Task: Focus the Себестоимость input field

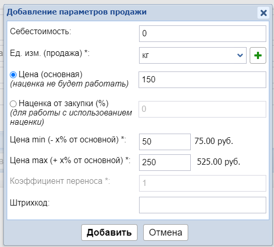Action: click(203, 34)
